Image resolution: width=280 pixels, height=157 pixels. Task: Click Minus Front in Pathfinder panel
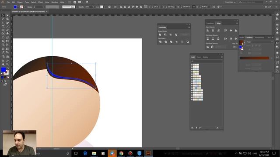(165, 35)
